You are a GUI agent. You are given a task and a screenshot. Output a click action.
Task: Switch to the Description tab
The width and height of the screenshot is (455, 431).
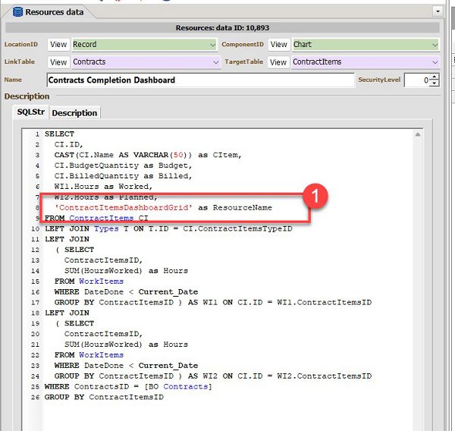click(x=74, y=113)
